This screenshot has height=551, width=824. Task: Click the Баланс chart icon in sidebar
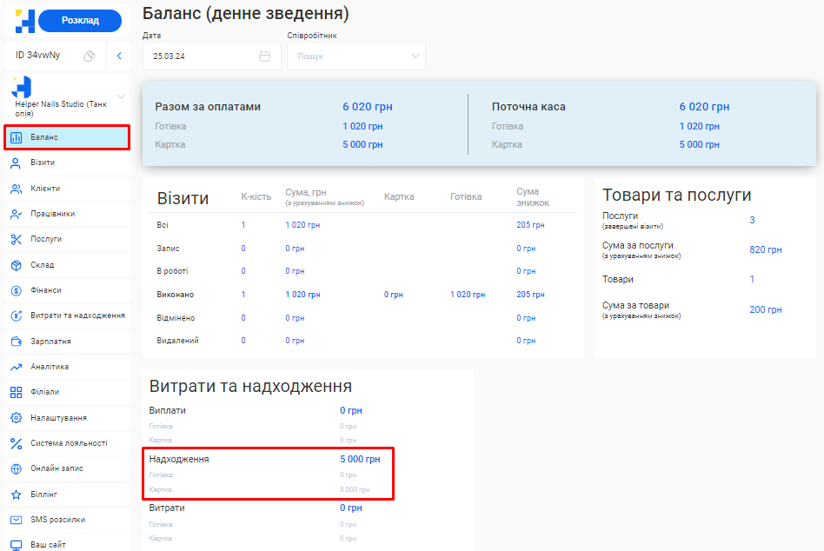pos(16,137)
